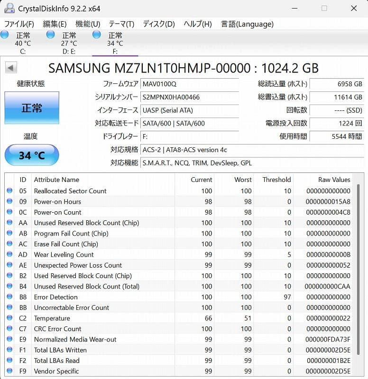Screen dimensions: 368x379
Task: Click the total host writes value 11614 GB
Action: [337, 97]
